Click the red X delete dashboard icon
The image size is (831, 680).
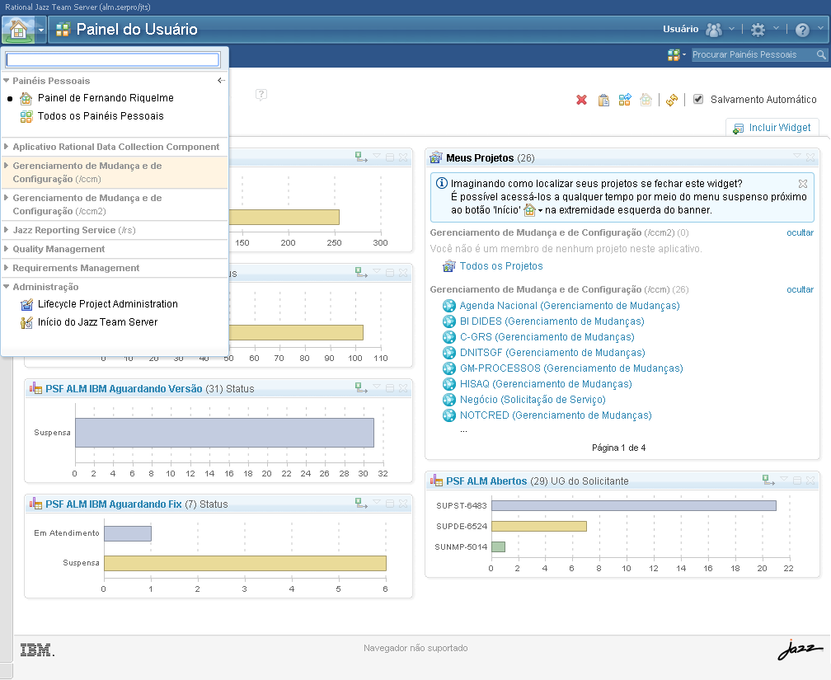coord(581,100)
